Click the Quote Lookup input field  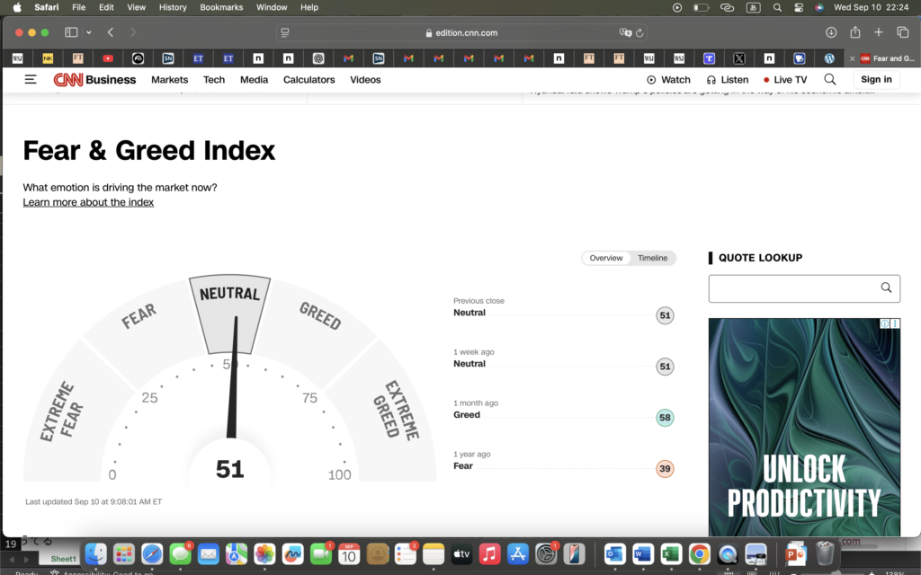(x=791, y=288)
